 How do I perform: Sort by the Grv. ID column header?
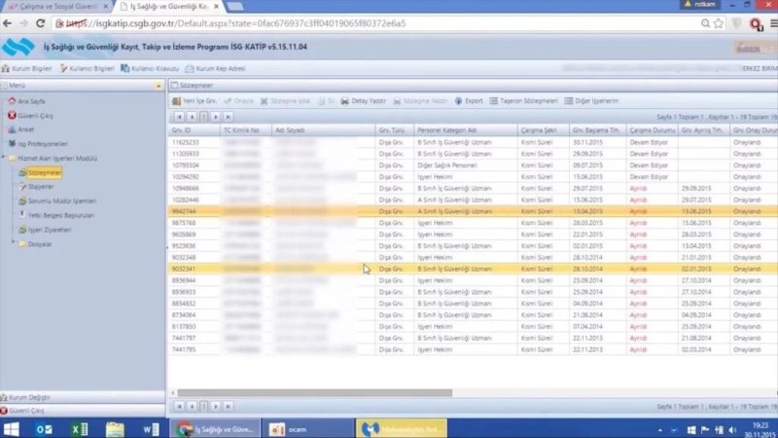[181, 129]
